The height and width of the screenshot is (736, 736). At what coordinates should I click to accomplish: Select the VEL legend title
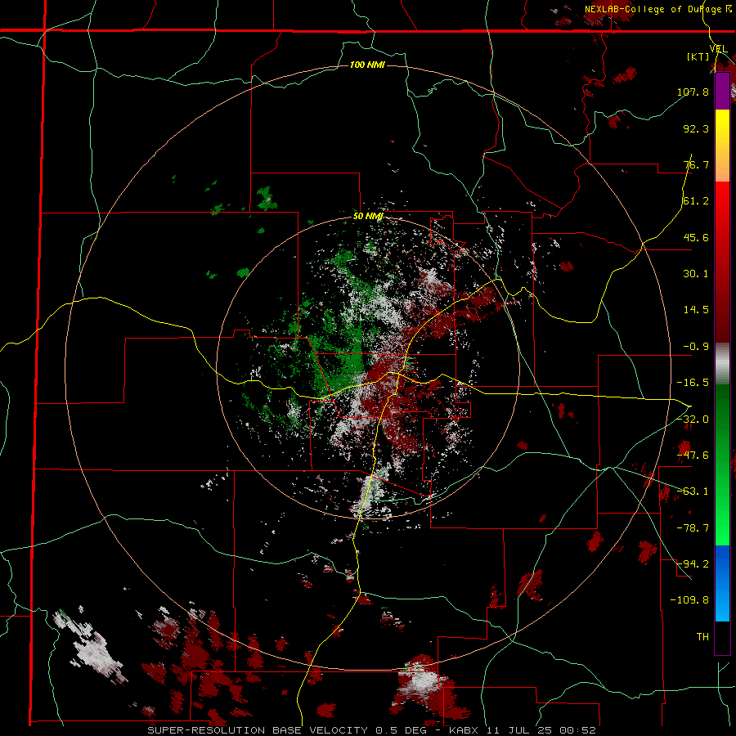pos(719,49)
